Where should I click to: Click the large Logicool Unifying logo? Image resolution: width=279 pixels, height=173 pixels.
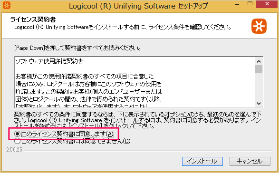259,26
